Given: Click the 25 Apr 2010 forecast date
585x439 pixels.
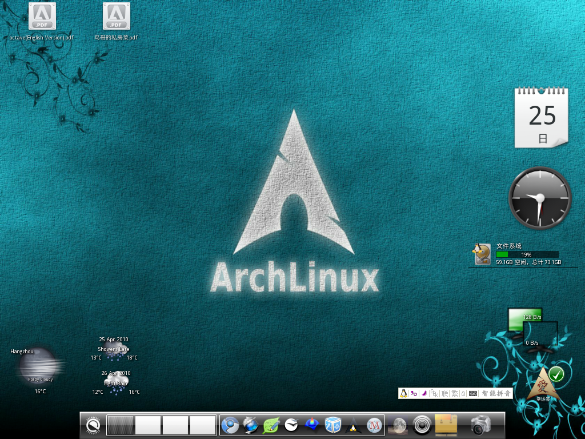Looking at the screenshot, I should click(114, 340).
